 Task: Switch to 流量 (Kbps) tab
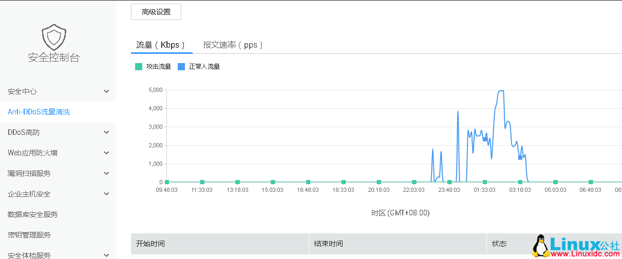(161, 45)
